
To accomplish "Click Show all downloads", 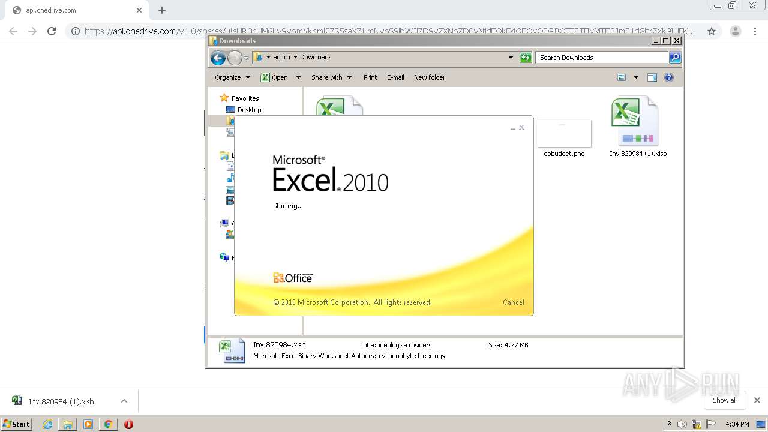I will [x=724, y=400].
